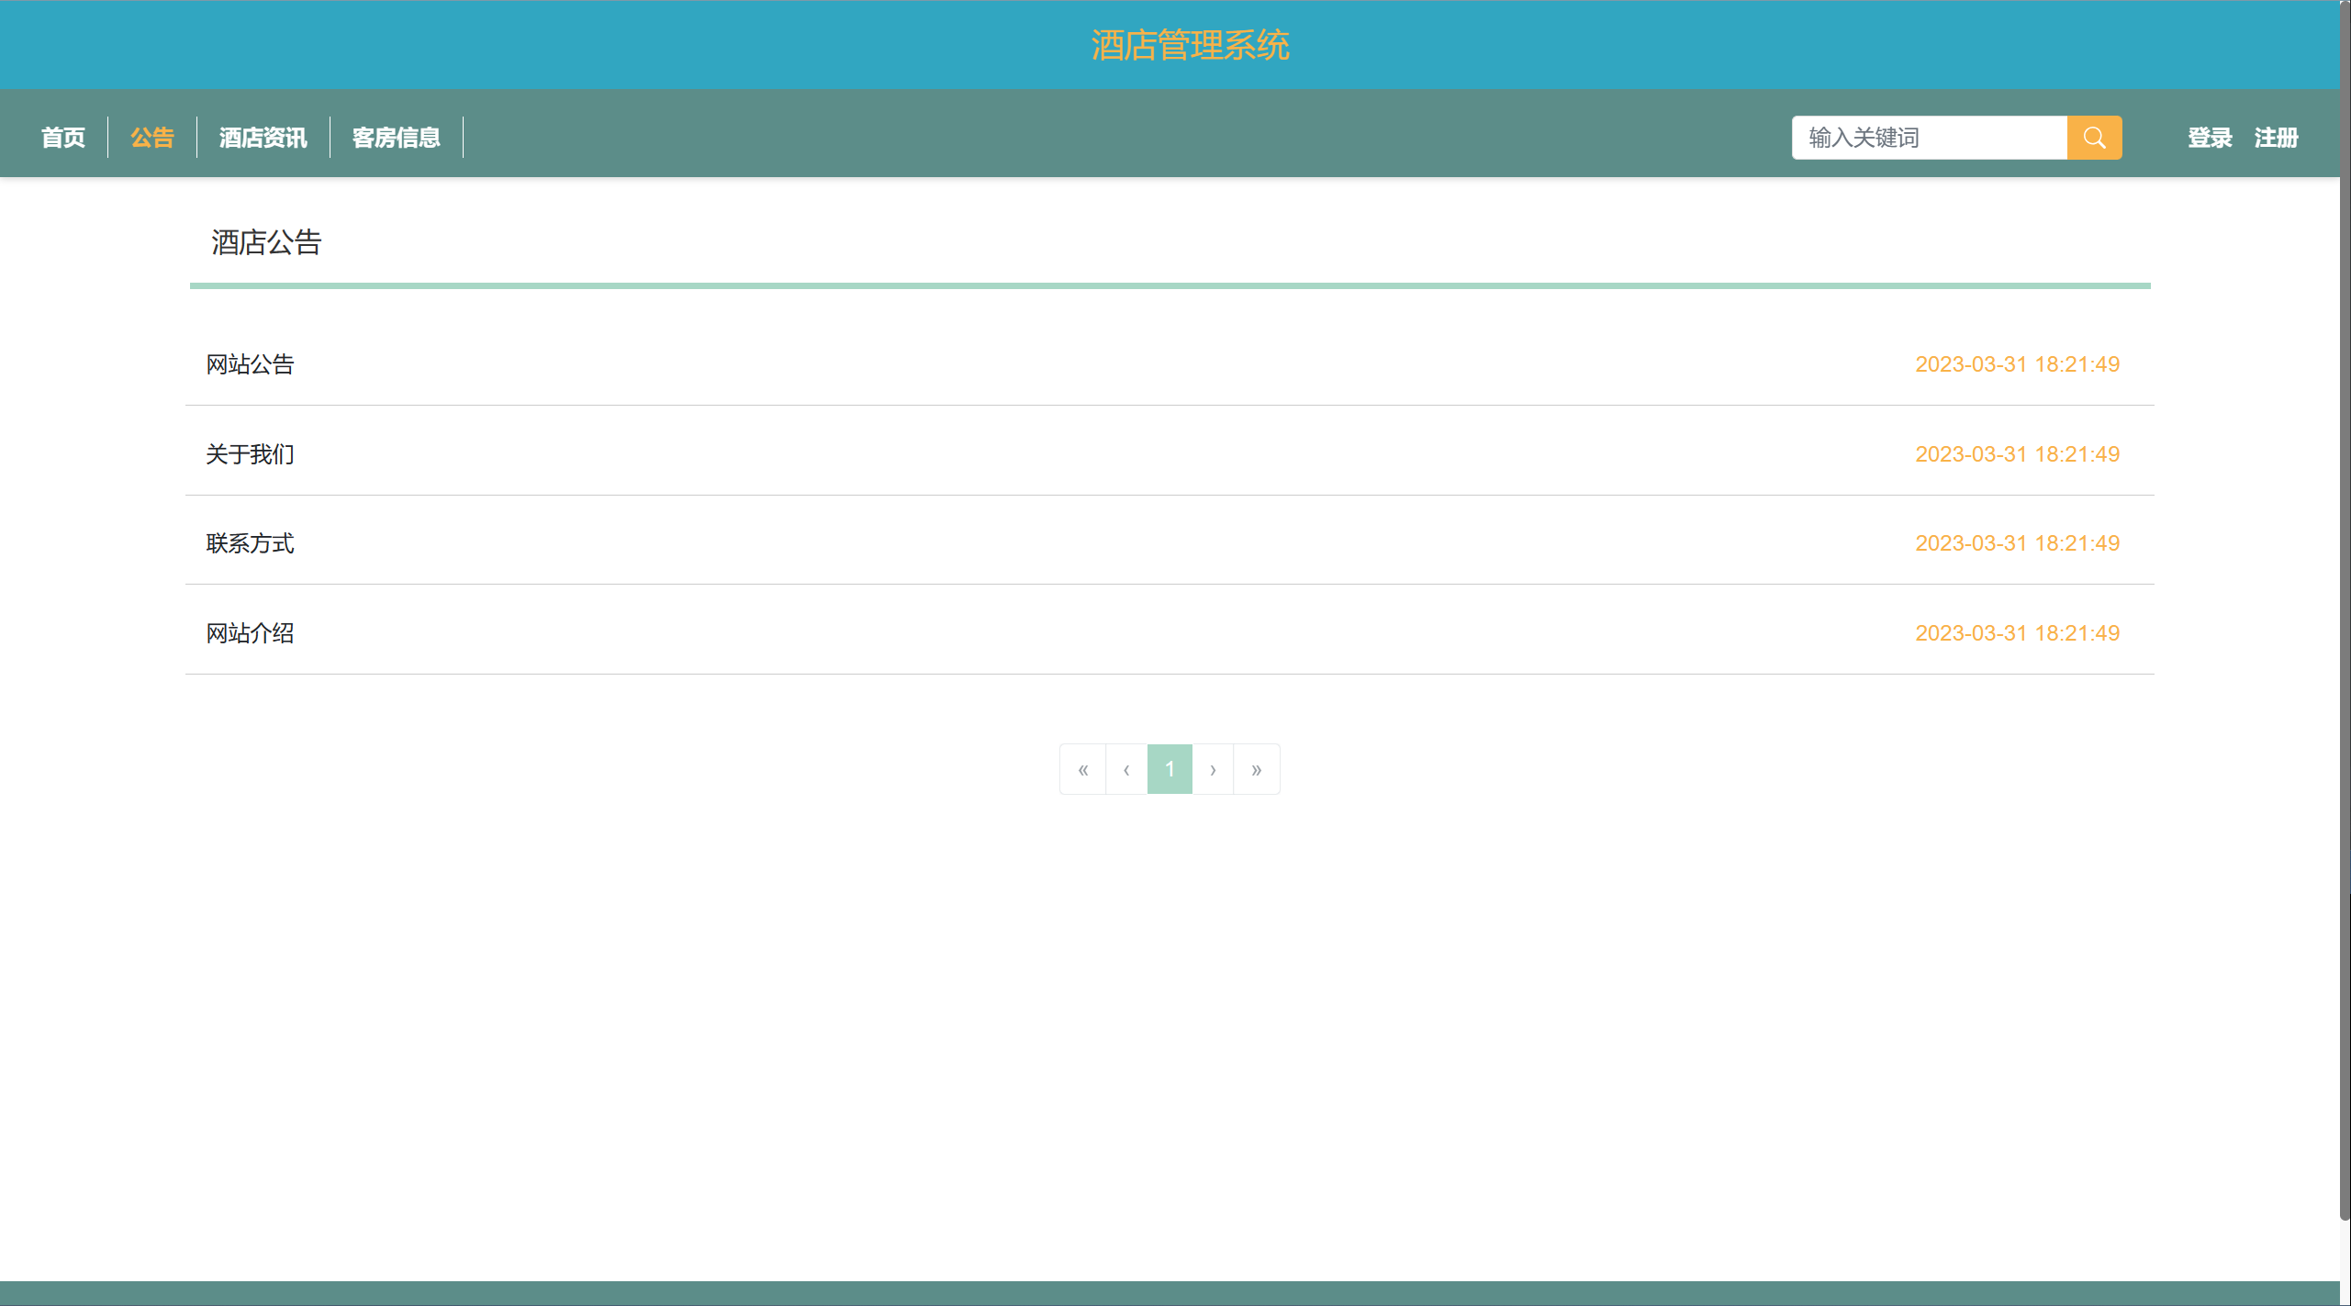Click the 首页 navigation menu item
This screenshot has width=2351, height=1306.
tap(62, 138)
